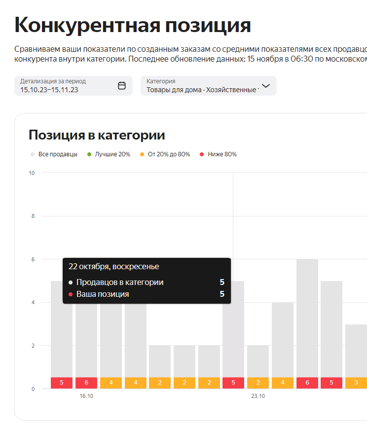Click tooltip heading '22 октября, воскресенье'
367x424 pixels.
pyautogui.click(x=113, y=267)
